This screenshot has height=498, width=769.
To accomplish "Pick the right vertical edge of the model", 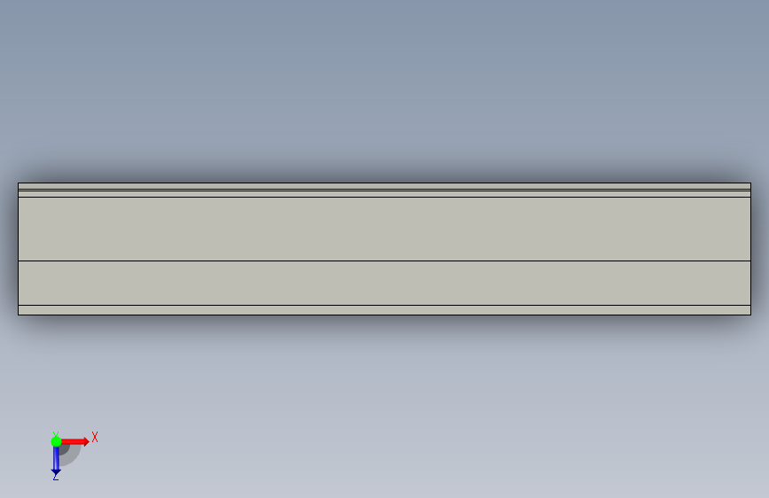I will click(x=751, y=249).
